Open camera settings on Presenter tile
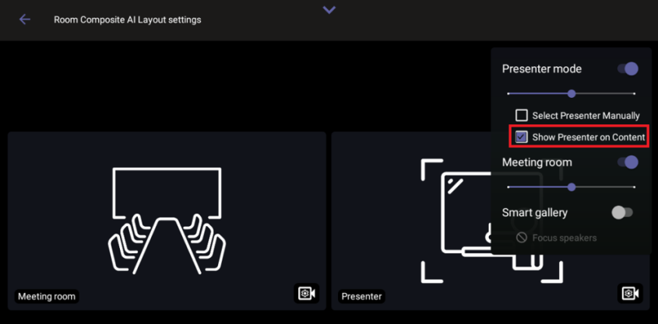This screenshot has width=658, height=324. click(629, 293)
